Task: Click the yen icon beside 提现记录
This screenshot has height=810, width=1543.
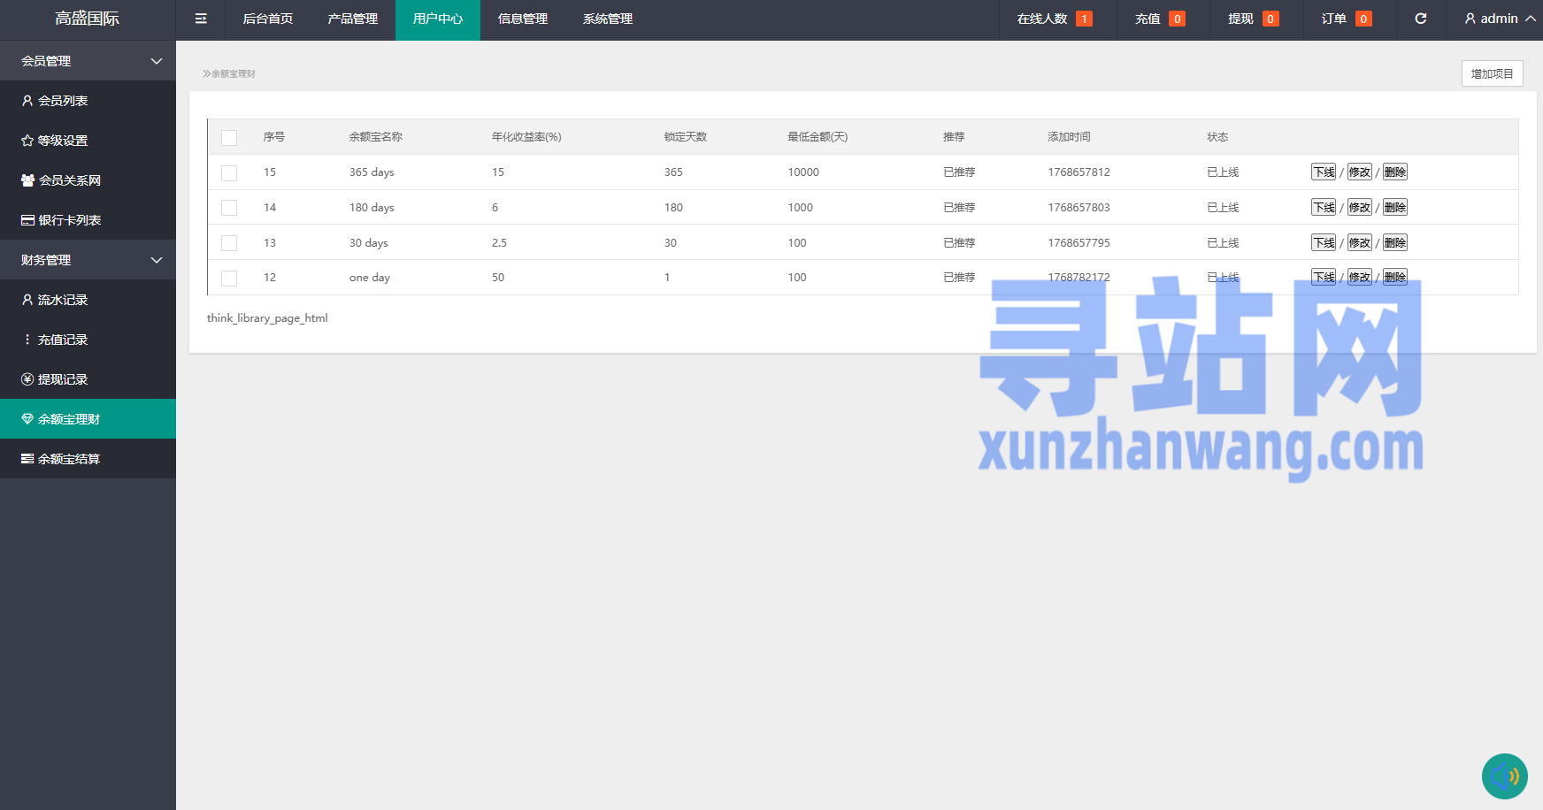Action: [27, 379]
